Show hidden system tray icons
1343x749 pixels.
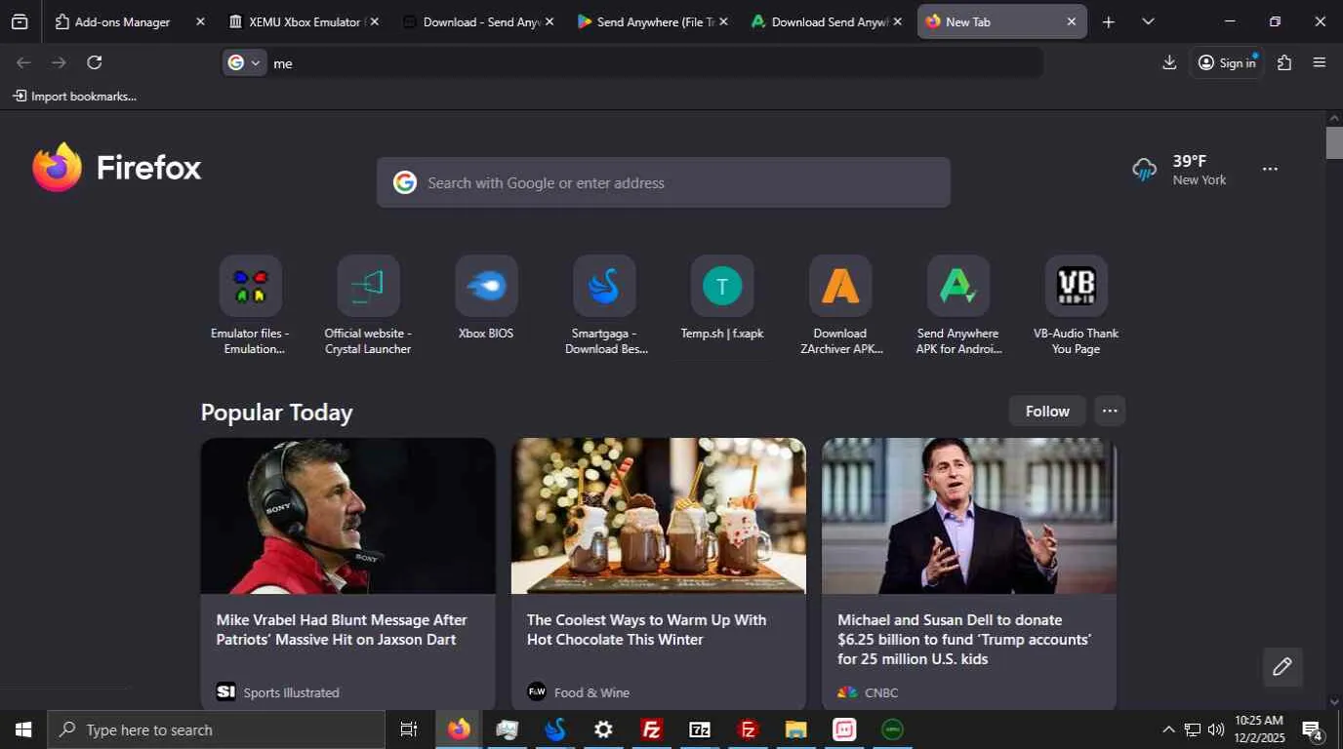tap(1168, 729)
